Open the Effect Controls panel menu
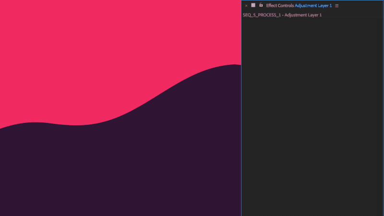Screen dimensions: 384x216 coord(337,6)
